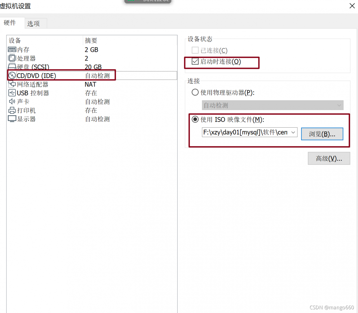This screenshot has width=358, height=313.
Task: Click the CD/DVD (IDE) disc icon
Action: coord(12,75)
